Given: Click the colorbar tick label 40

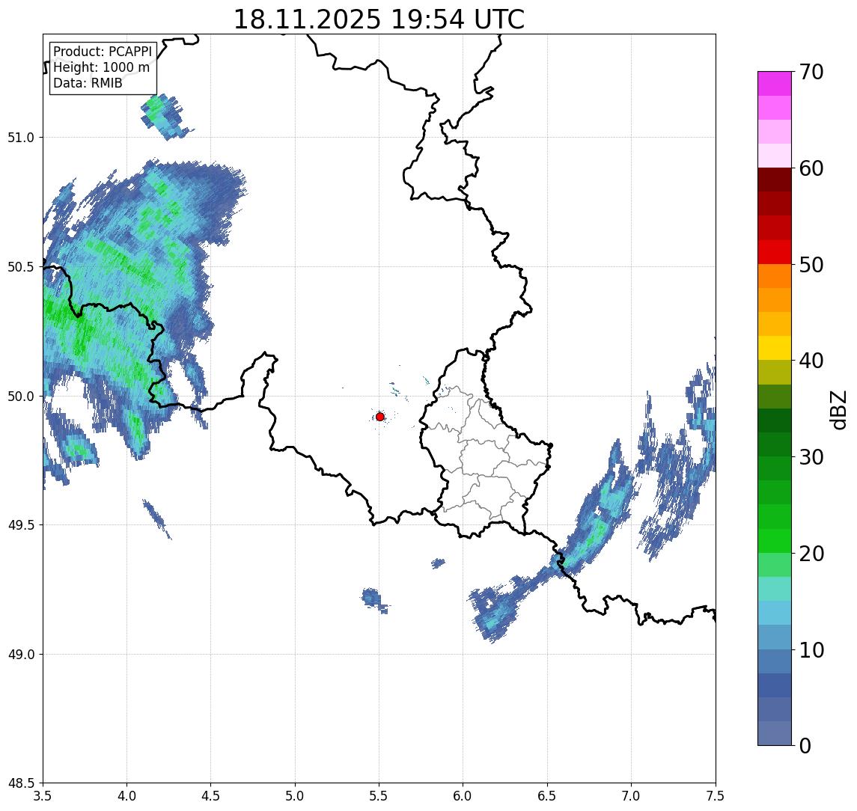Looking at the screenshot, I should click(811, 361).
